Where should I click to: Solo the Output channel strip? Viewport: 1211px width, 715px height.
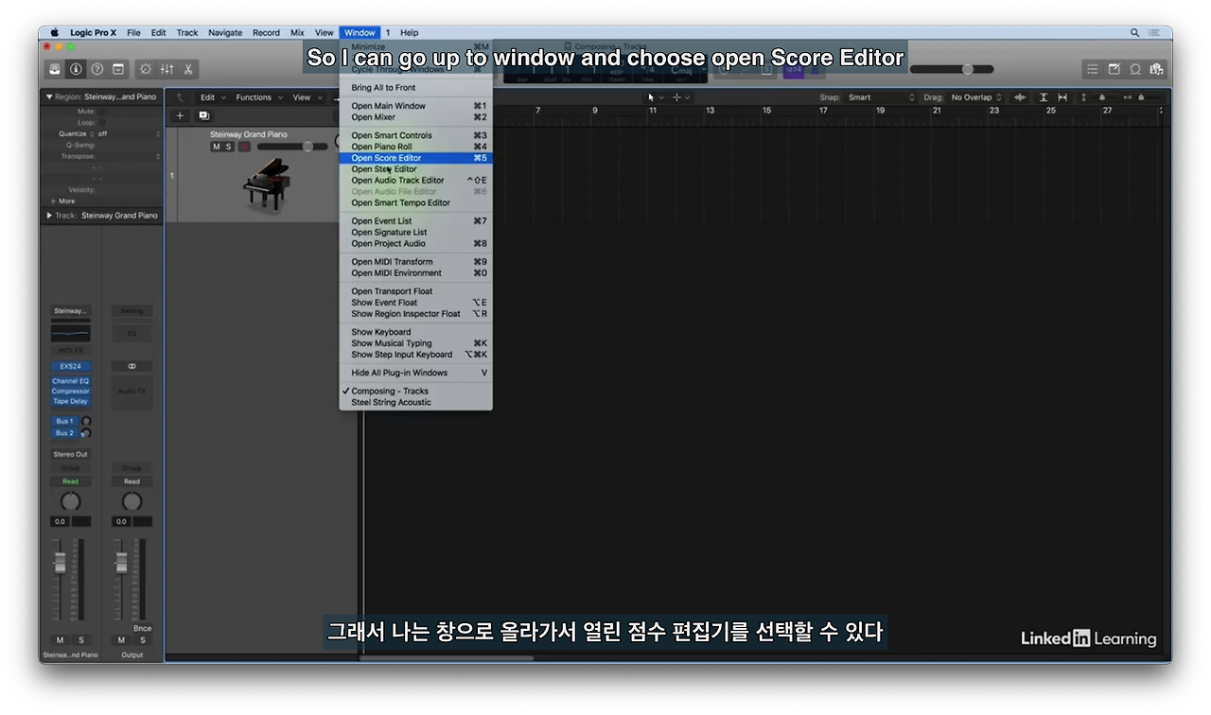click(x=142, y=640)
